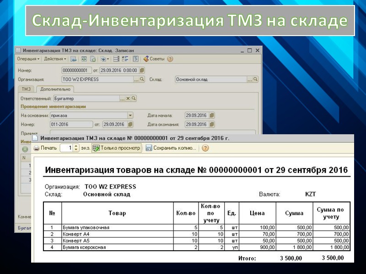Click the Итого label in the report
The image size is (366, 274).
(247, 258)
